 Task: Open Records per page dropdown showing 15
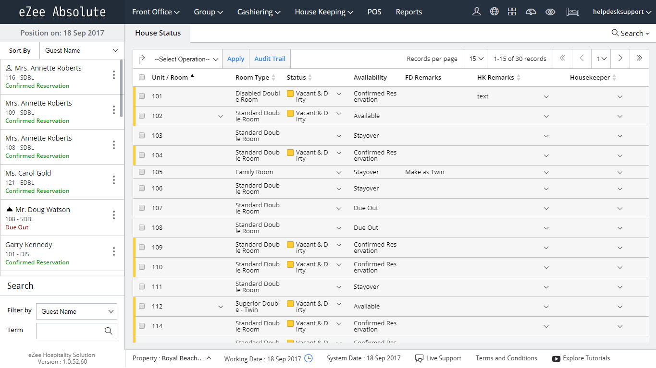475,59
